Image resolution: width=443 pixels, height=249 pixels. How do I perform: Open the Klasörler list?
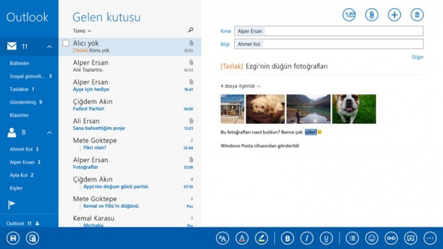(x=19, y=115)
